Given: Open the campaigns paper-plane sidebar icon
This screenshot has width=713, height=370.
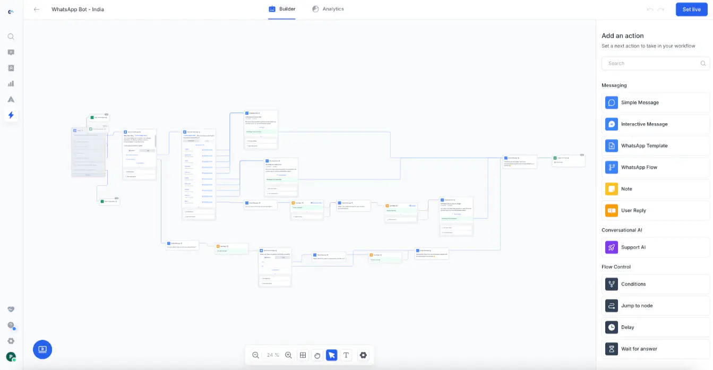Looking at the screenshot, I should tap(11, 99).
